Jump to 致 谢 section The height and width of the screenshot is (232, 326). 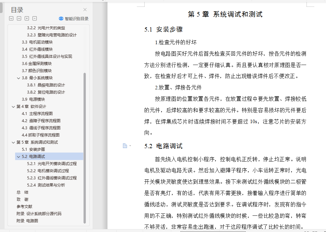(22, 200)
